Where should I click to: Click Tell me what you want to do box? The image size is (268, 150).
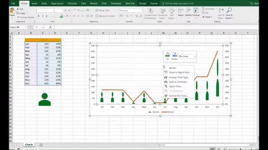[x=178, y=3]
